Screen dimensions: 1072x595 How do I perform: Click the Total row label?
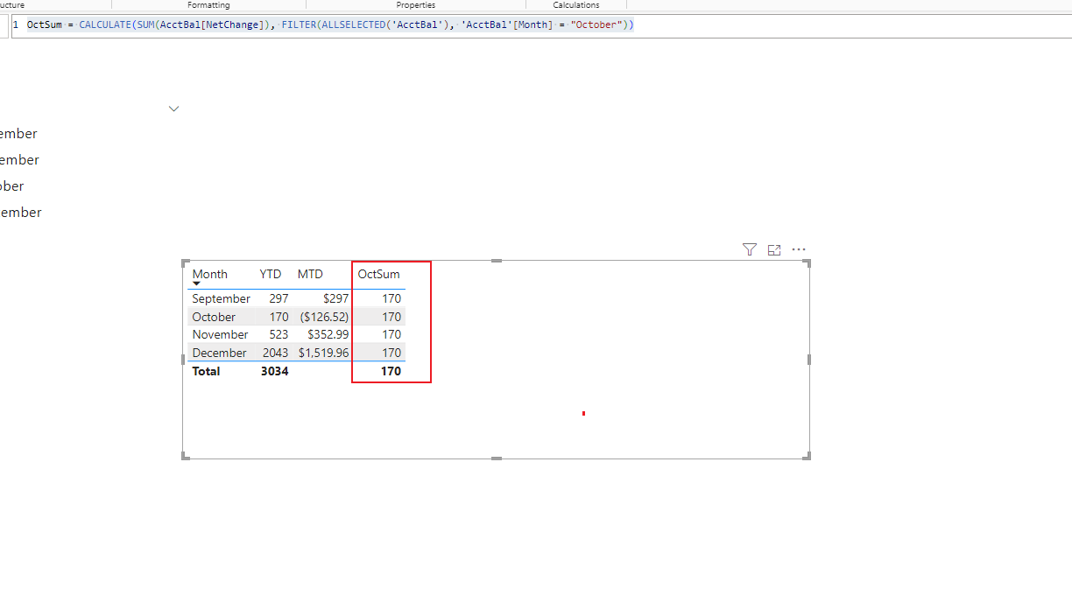pyautogui.click(x=207, y=371)
